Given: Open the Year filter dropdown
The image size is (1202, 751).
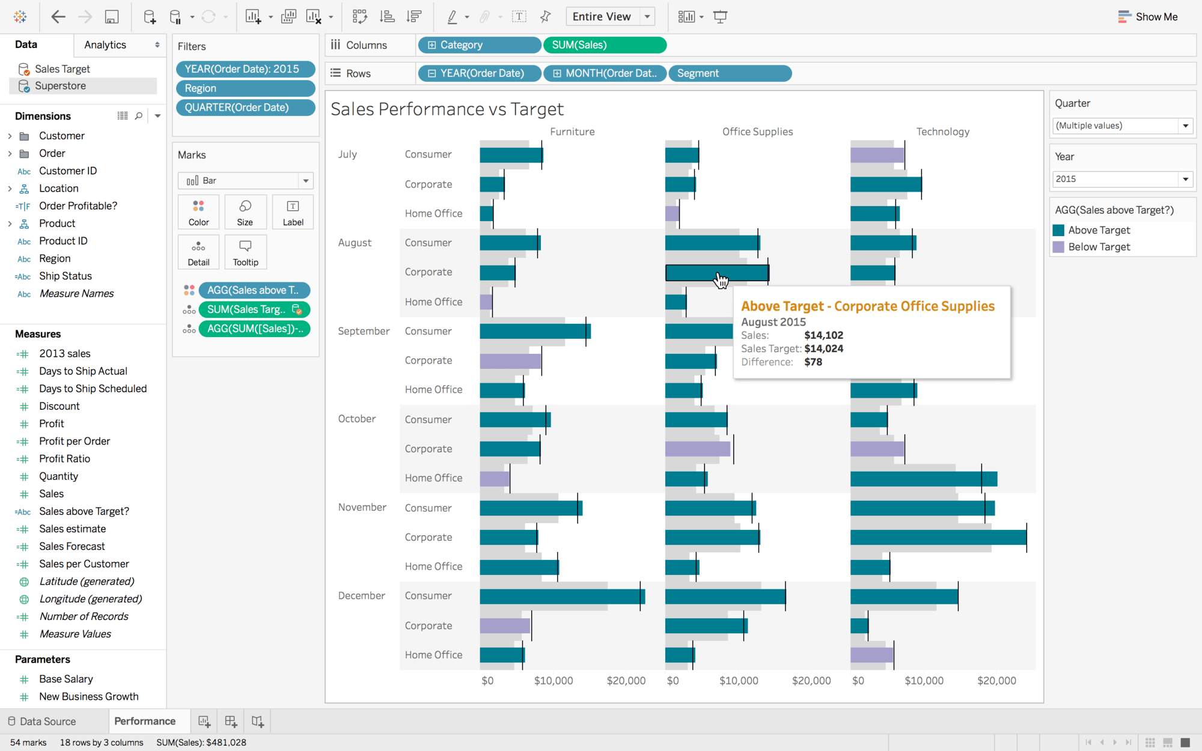Looking at the screenshot, I should tap(1186, 179).
